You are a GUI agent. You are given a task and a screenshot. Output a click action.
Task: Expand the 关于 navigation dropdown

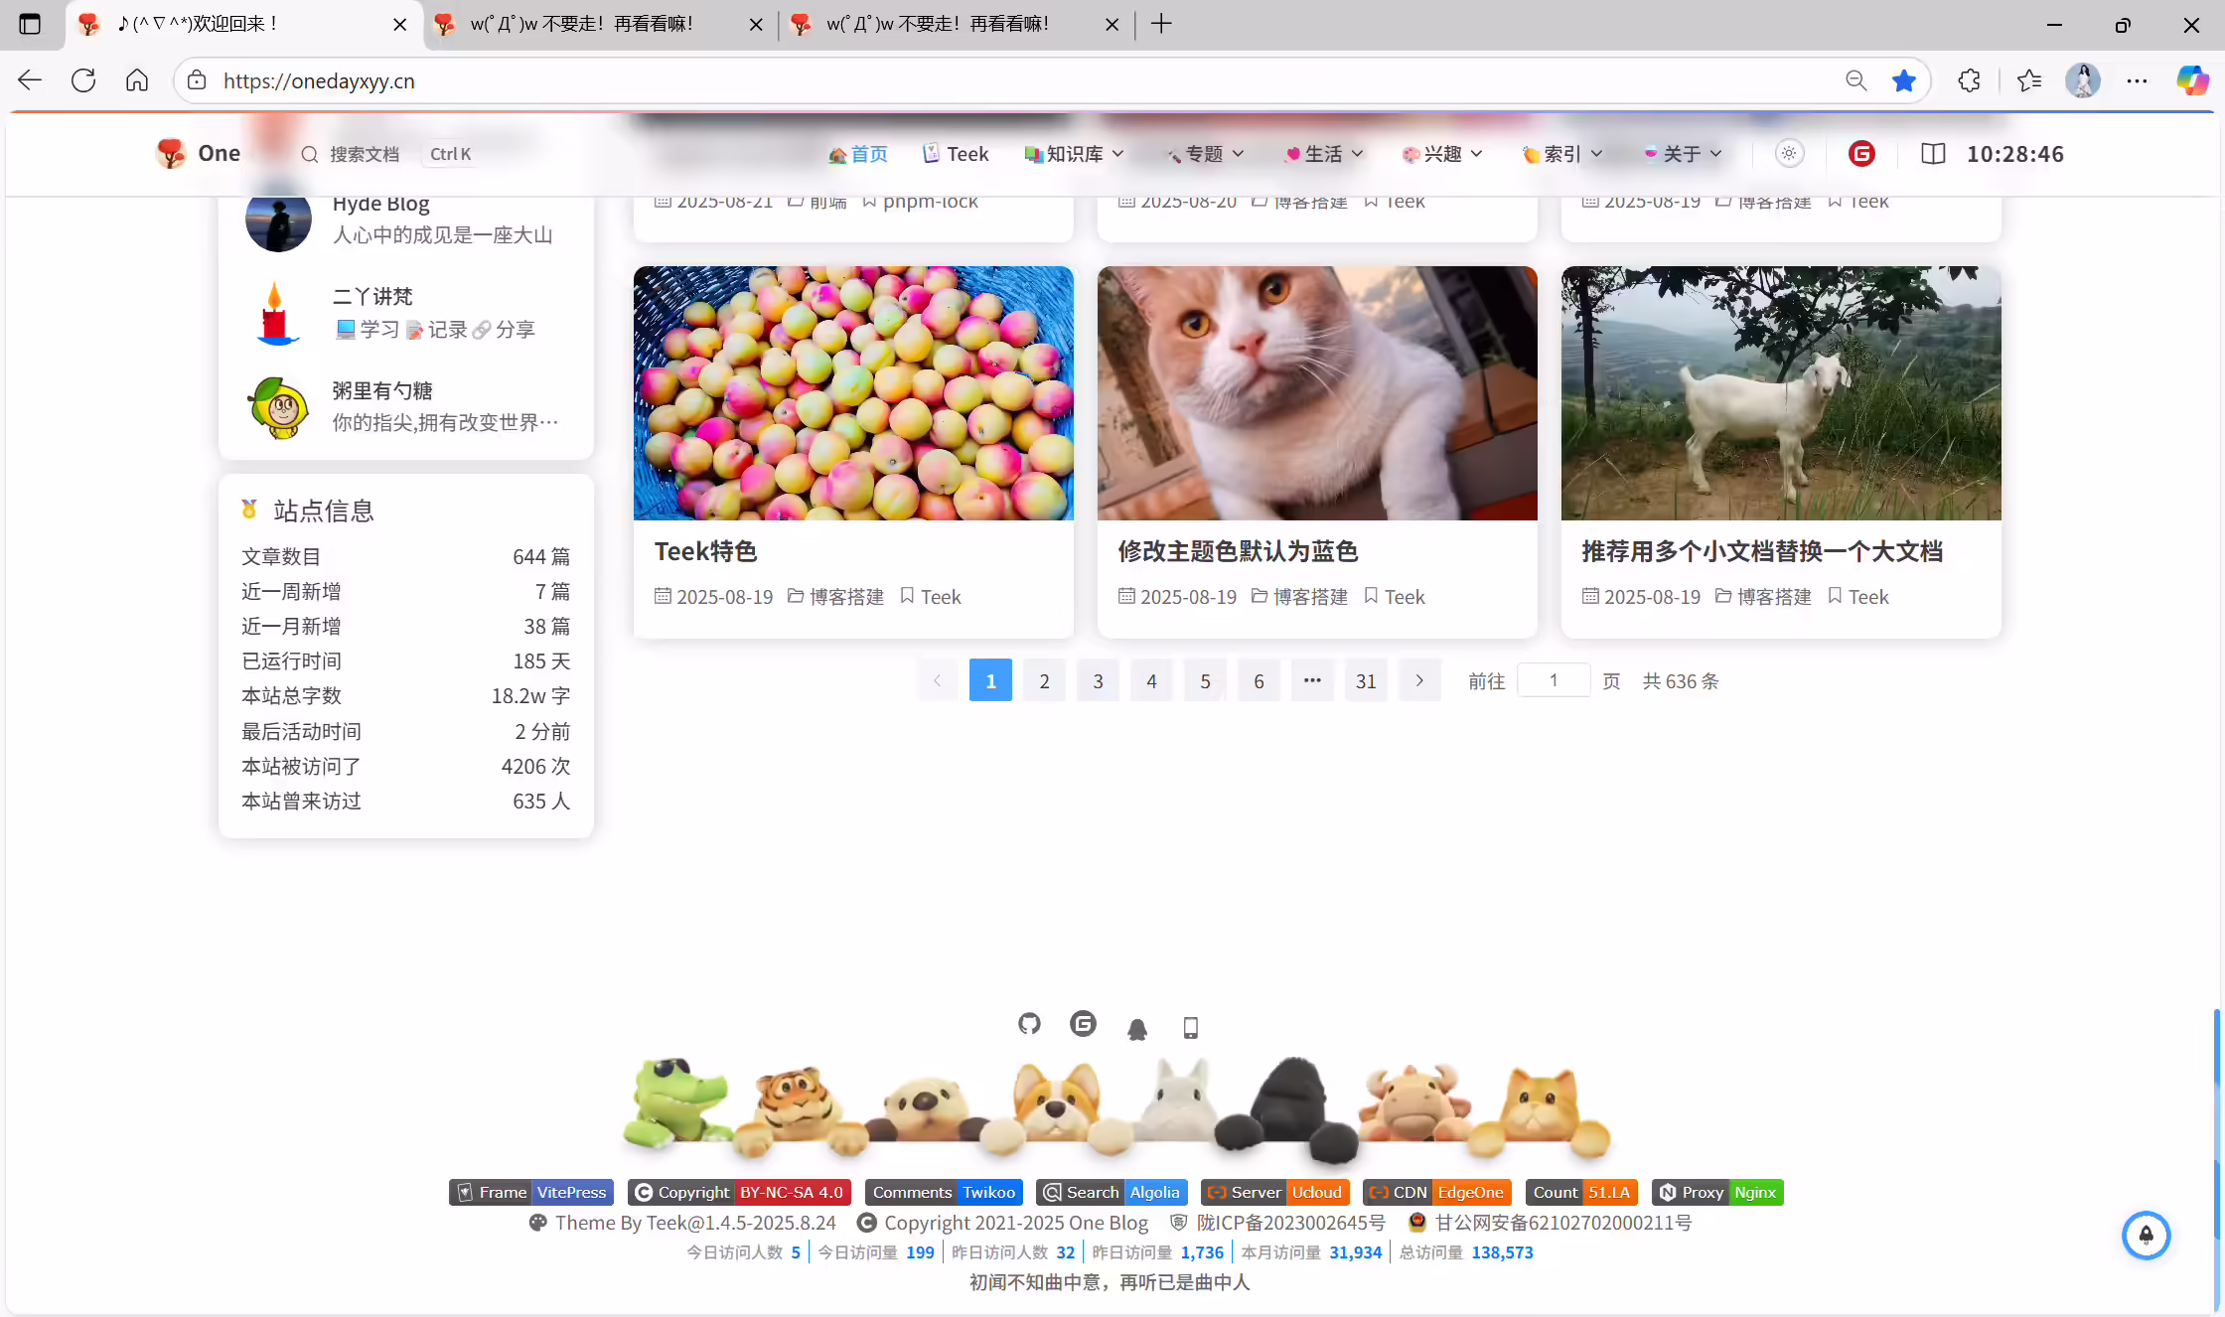coord(1683,154)
